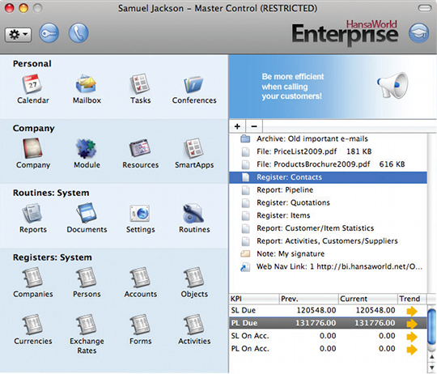Click the KPI column header
The width and height of the screenshot is (437, 374).
pyautogui.click(x=254, y=299)
